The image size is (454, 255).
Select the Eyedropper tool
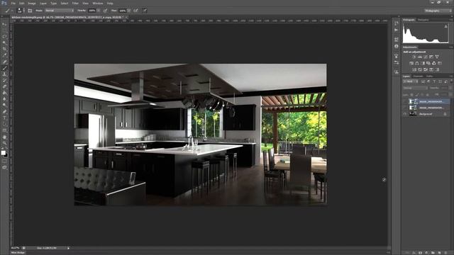coord(4,55)
